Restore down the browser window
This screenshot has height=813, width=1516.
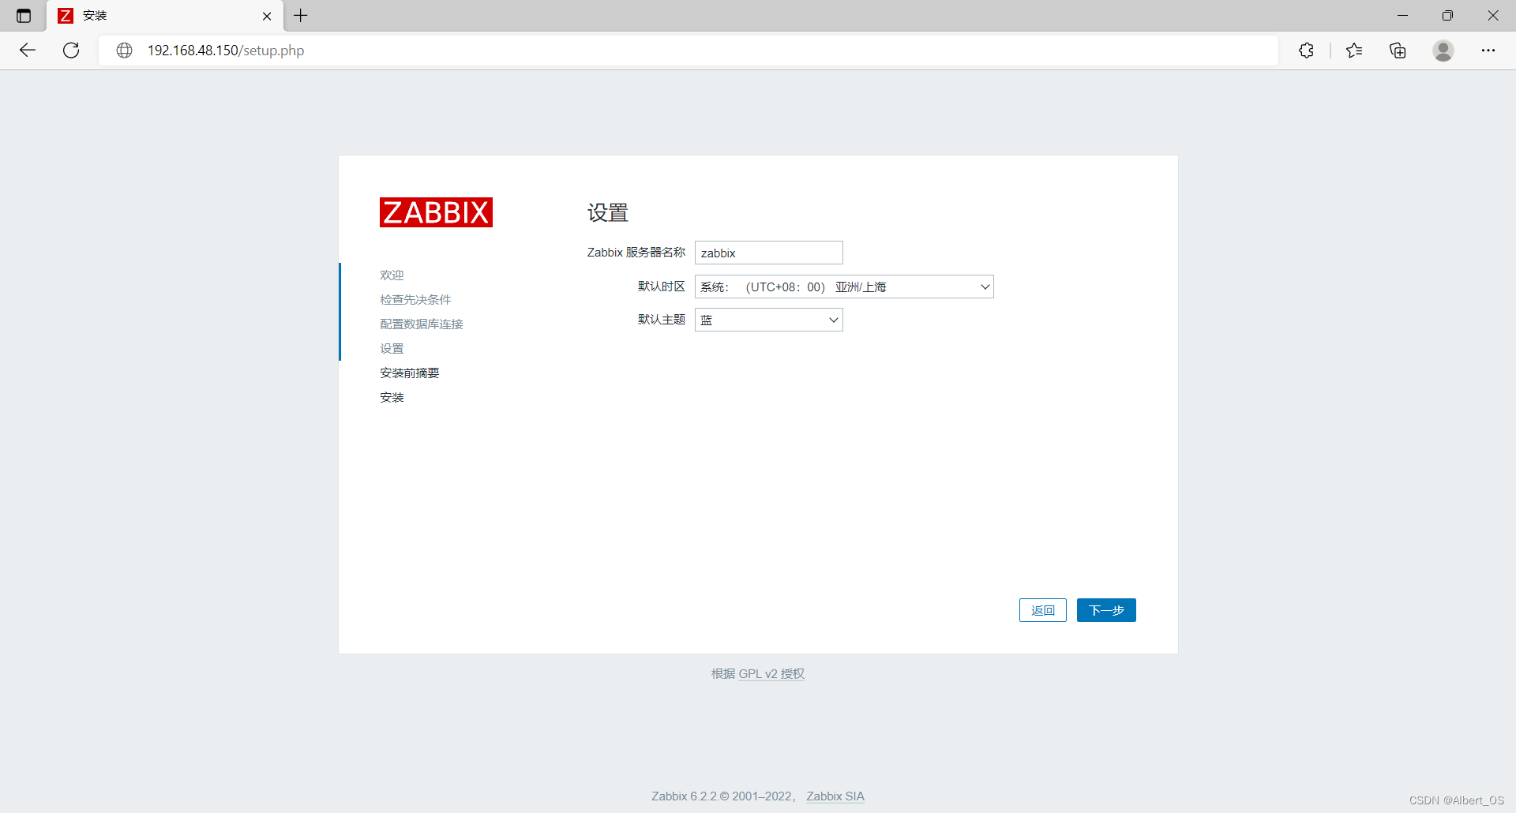(x=1447, y=16)
